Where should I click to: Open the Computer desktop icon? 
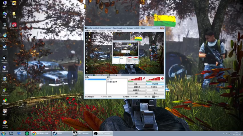(x=5, y=4)
